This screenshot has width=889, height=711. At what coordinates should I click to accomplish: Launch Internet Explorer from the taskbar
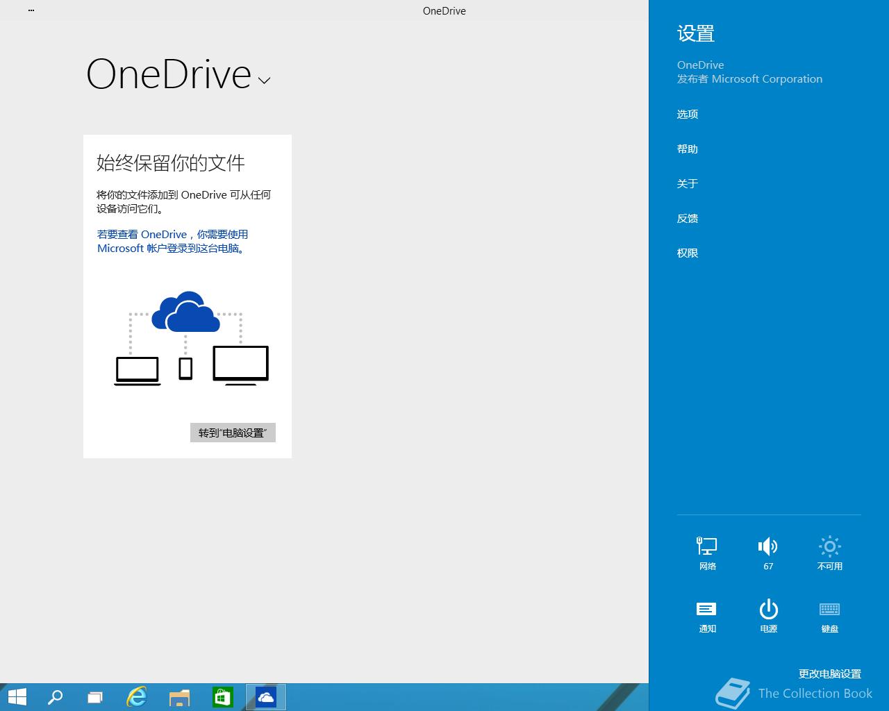[x=137, y=697]
